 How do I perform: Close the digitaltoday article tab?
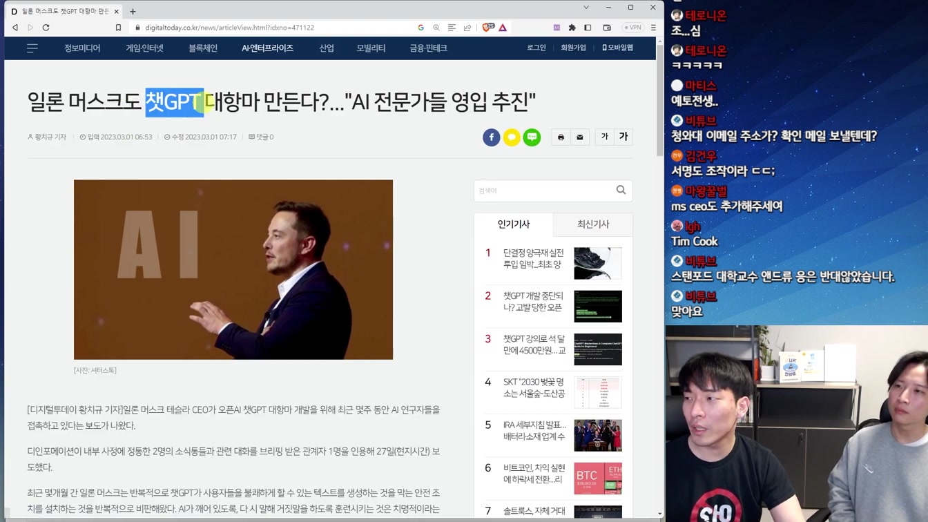tap(116, 11)
